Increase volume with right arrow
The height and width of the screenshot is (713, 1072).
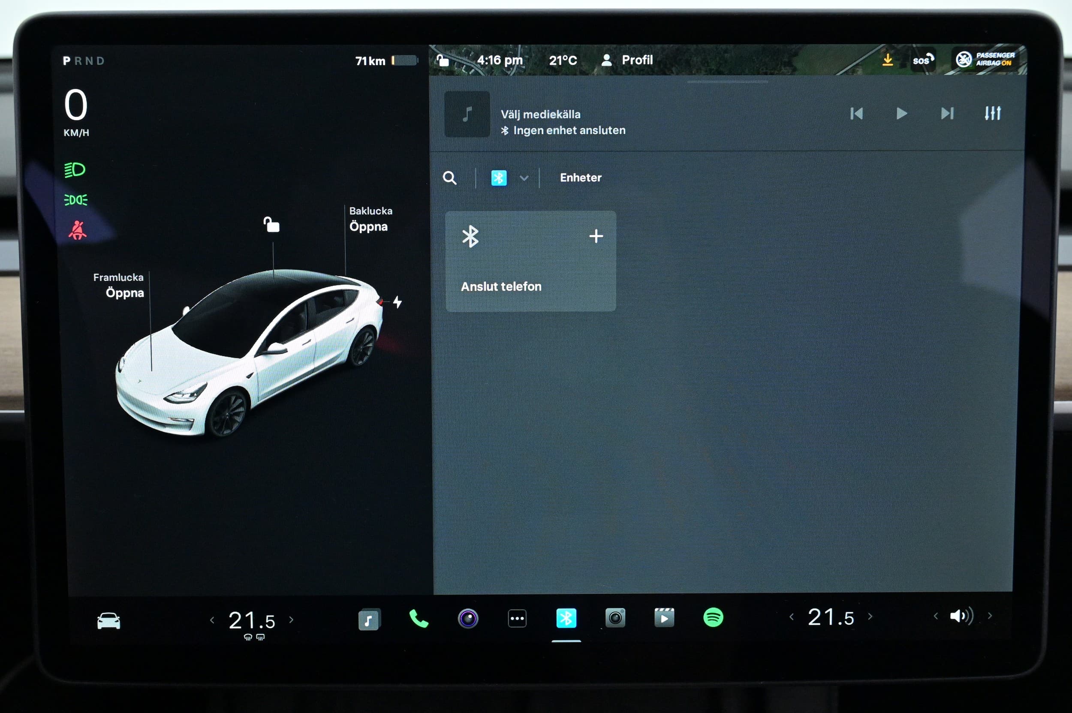click(990, 616)
